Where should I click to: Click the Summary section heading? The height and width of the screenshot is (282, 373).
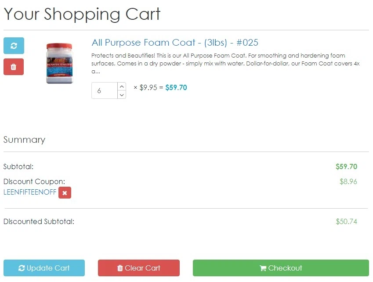[x=24, y=140]
